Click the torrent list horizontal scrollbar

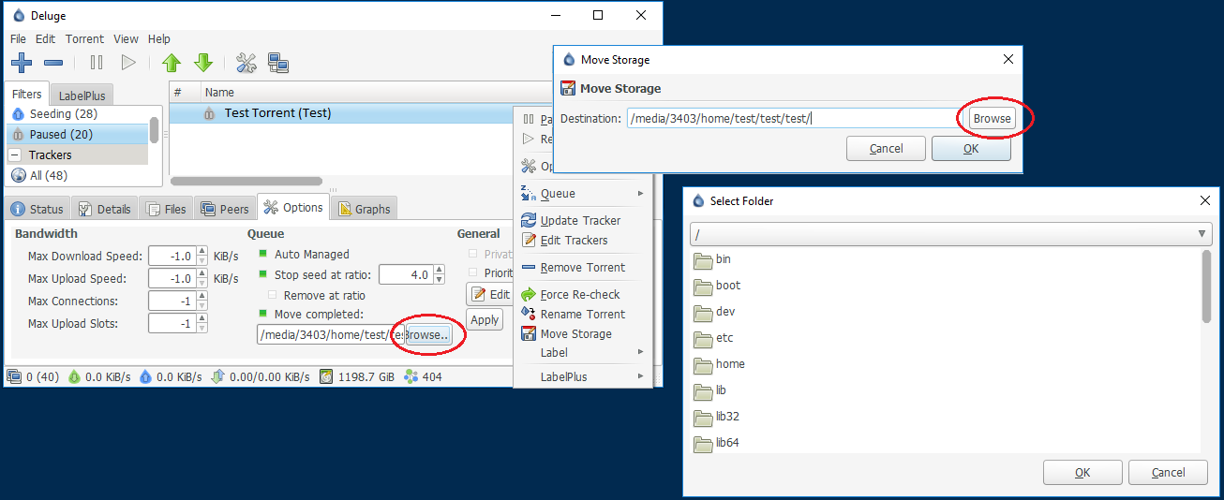pos(246,182)
